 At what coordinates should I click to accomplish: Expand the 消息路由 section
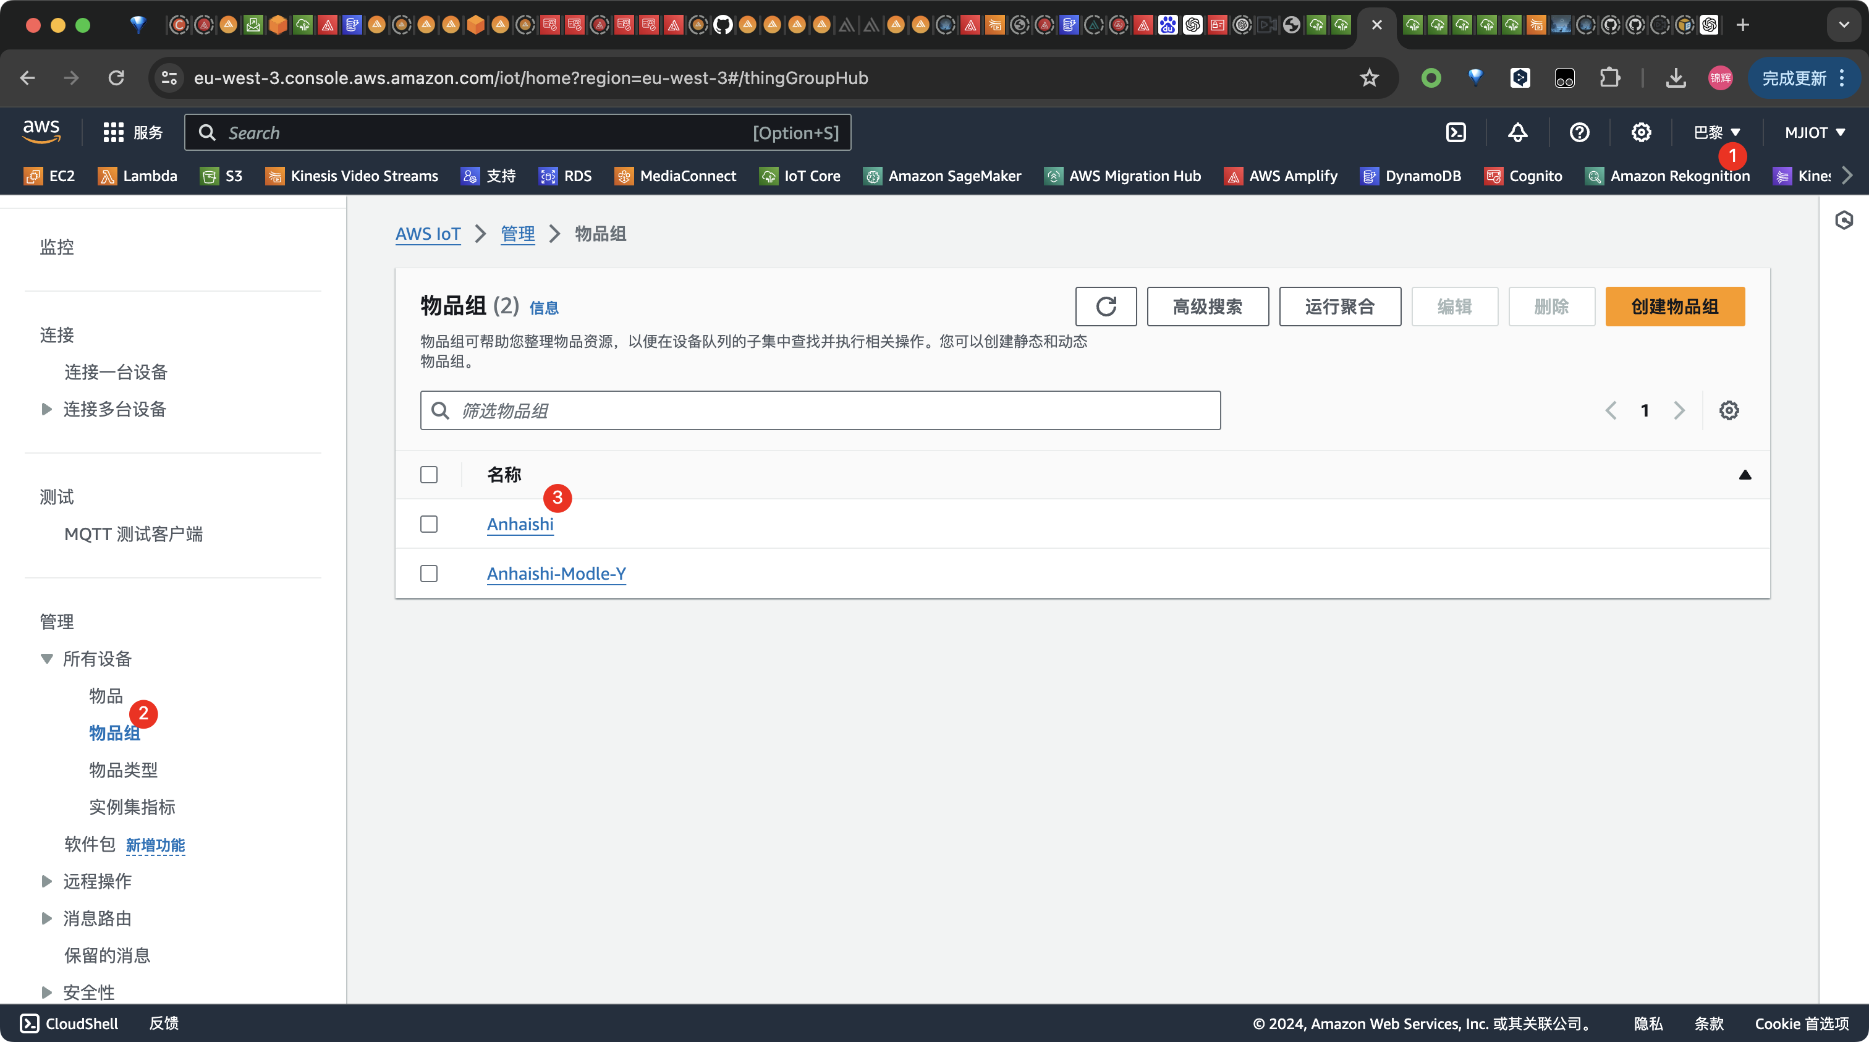(46, 918)
